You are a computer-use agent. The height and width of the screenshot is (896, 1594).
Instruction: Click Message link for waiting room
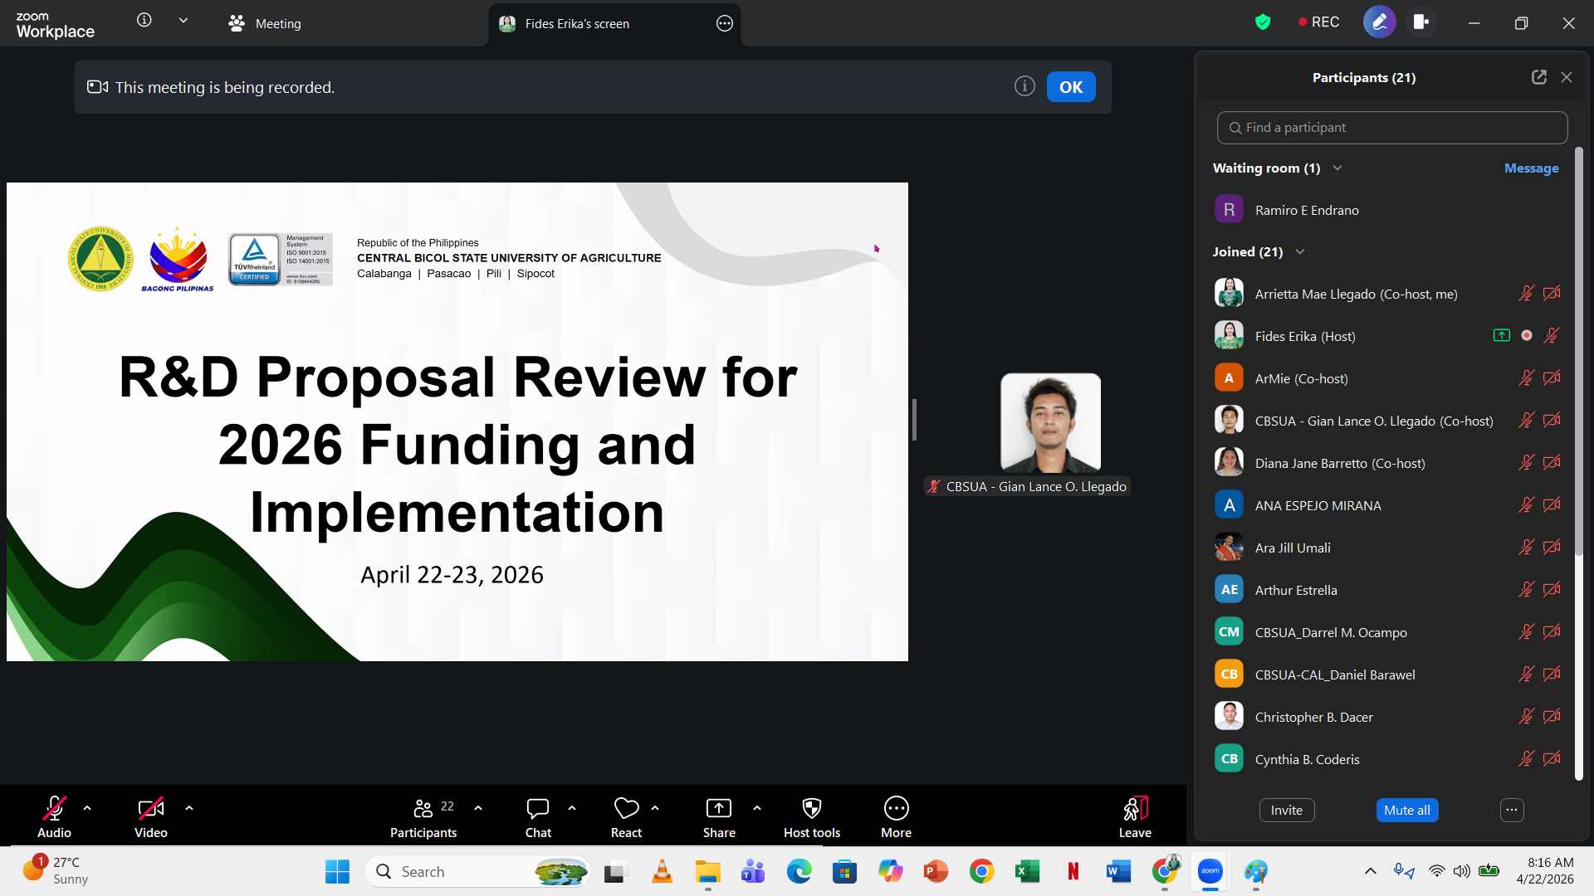pyautogui.click(x=1531, y=168)
